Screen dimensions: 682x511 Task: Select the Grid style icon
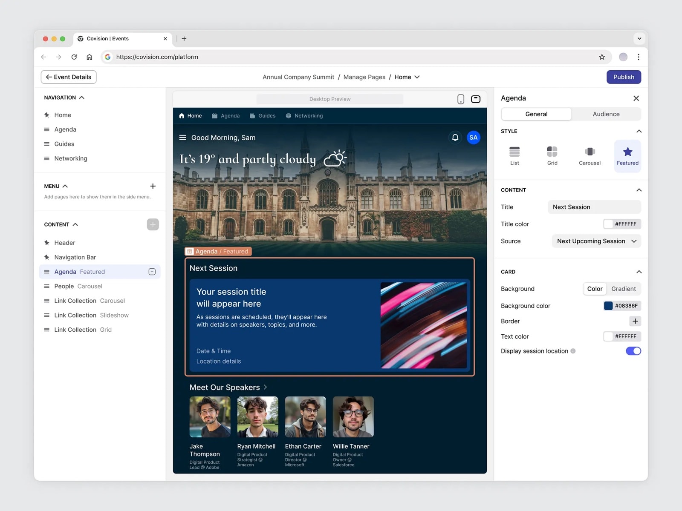[552, 156]
